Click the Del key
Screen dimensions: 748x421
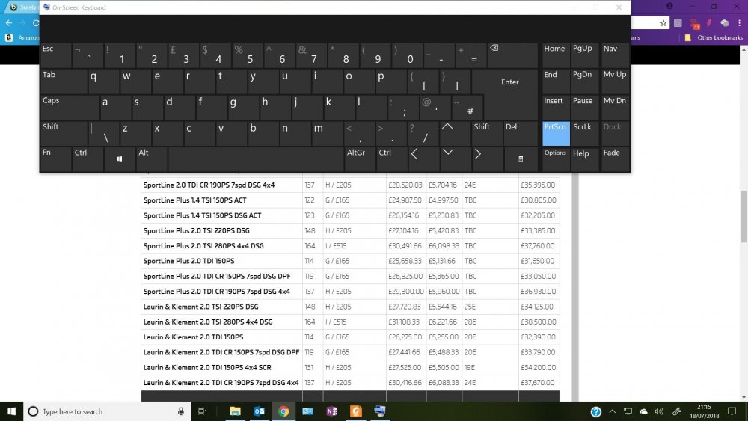(x=521, y=134)
